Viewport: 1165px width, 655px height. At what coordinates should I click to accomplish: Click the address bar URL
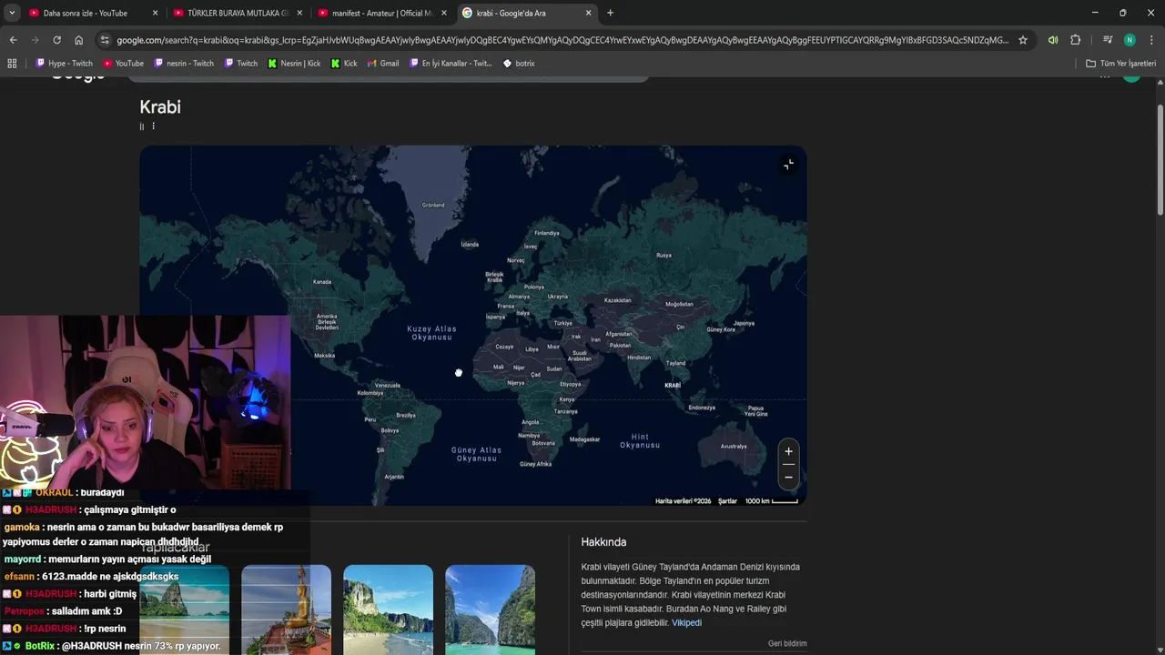tap(562, 40)
